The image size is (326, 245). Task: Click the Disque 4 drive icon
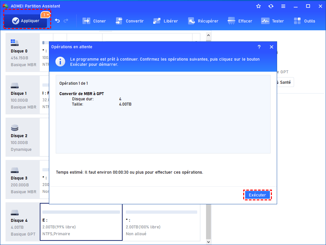(15, 212)
